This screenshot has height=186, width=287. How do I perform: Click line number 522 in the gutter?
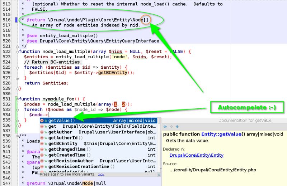(6, 52)
